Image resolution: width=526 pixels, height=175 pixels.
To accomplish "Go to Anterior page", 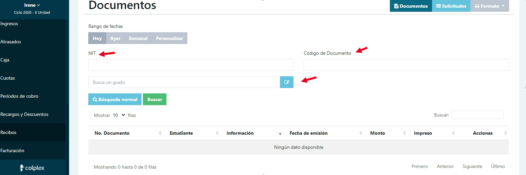I will pos(445,166).
